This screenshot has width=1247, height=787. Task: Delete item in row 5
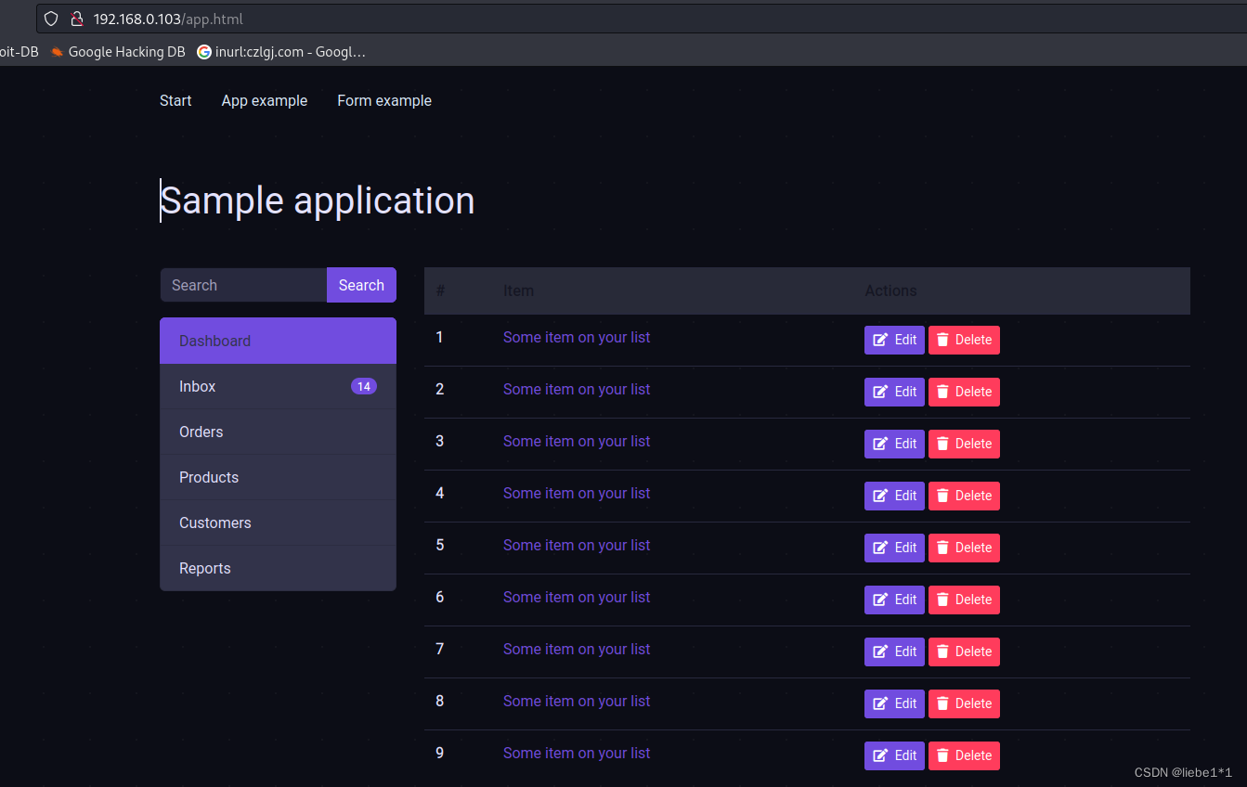coord(964,548)
